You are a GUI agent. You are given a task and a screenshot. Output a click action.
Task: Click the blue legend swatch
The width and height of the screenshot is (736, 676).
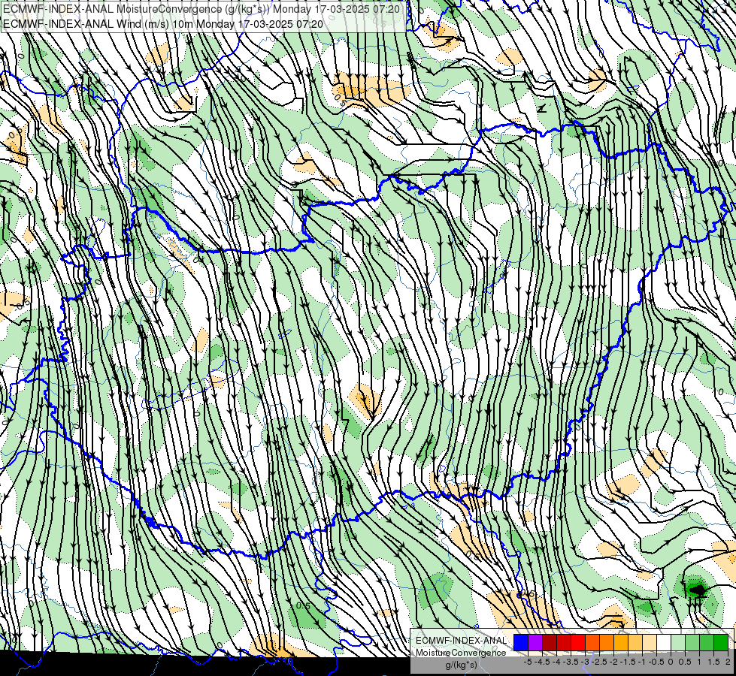coord(521,642)
